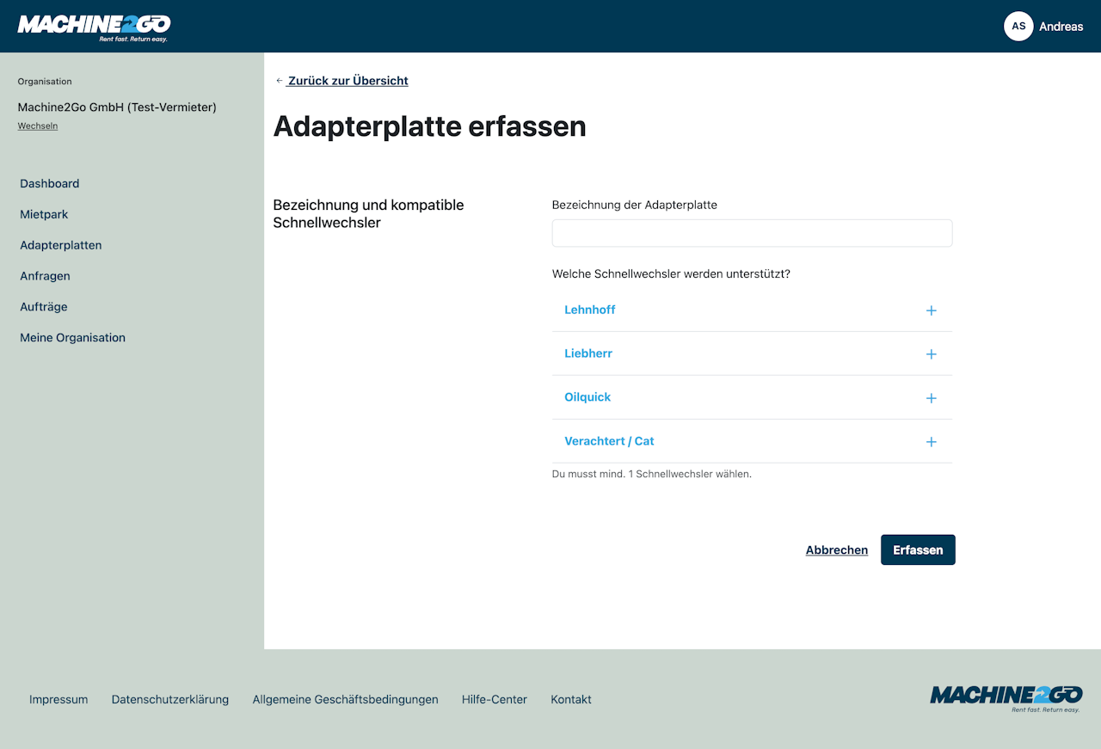Click the Erfassen button
This screenshot has height=749, width=1101.
(x=918, y=549)
